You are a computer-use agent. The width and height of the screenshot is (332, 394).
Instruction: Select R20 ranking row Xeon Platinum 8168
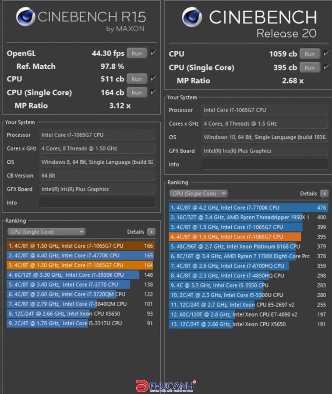248,246
